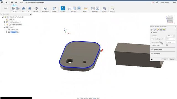The width and height of the screenshot is (177, 99).
Task: Click the info icon in 2D Profile dialog
Action: coord(152,59)
